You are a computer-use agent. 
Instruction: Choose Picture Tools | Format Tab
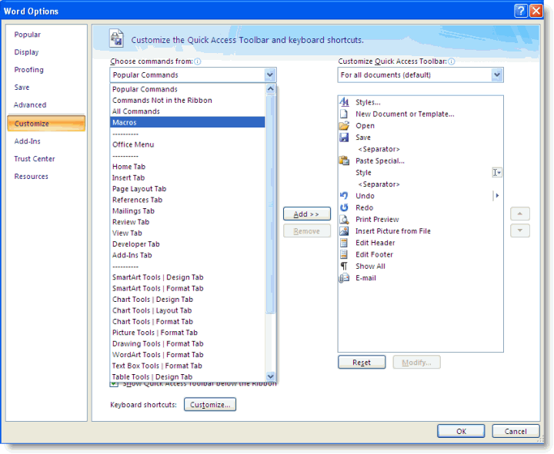tap(188, 333)
